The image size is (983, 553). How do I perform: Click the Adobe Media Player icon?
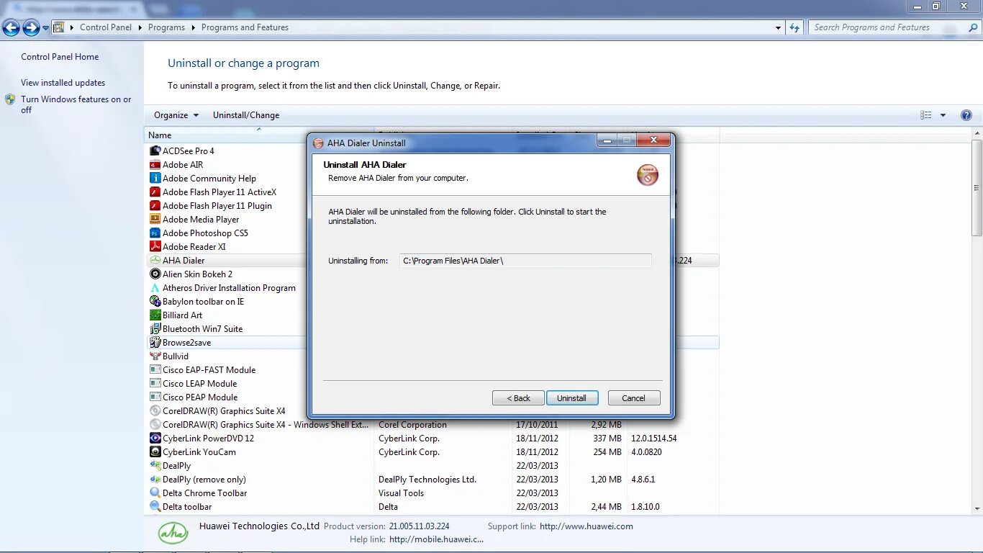(x=155, y=219)
